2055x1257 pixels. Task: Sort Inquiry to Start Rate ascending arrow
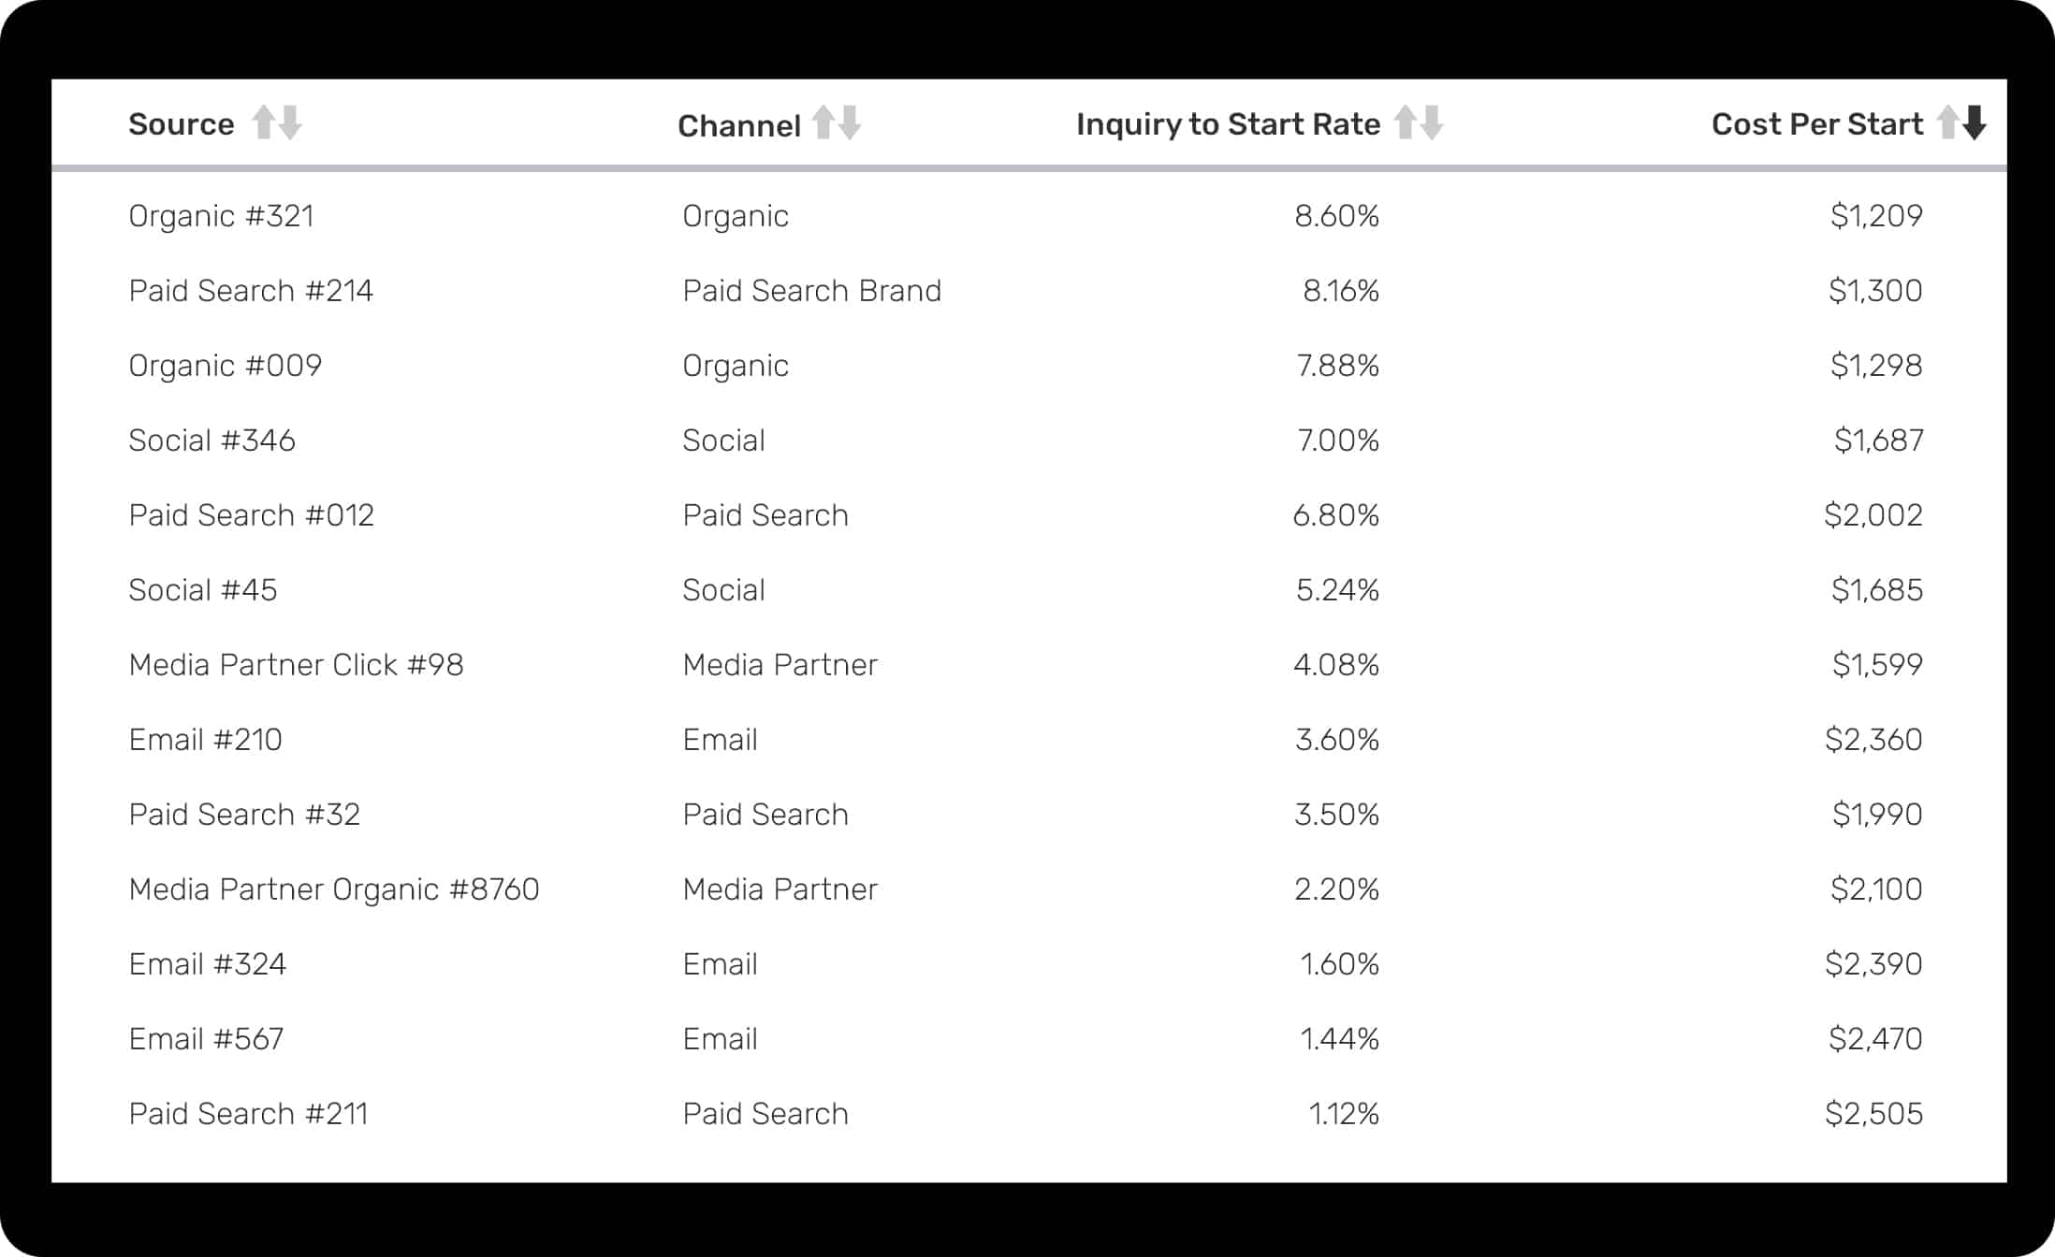[x=1405, y=123]
